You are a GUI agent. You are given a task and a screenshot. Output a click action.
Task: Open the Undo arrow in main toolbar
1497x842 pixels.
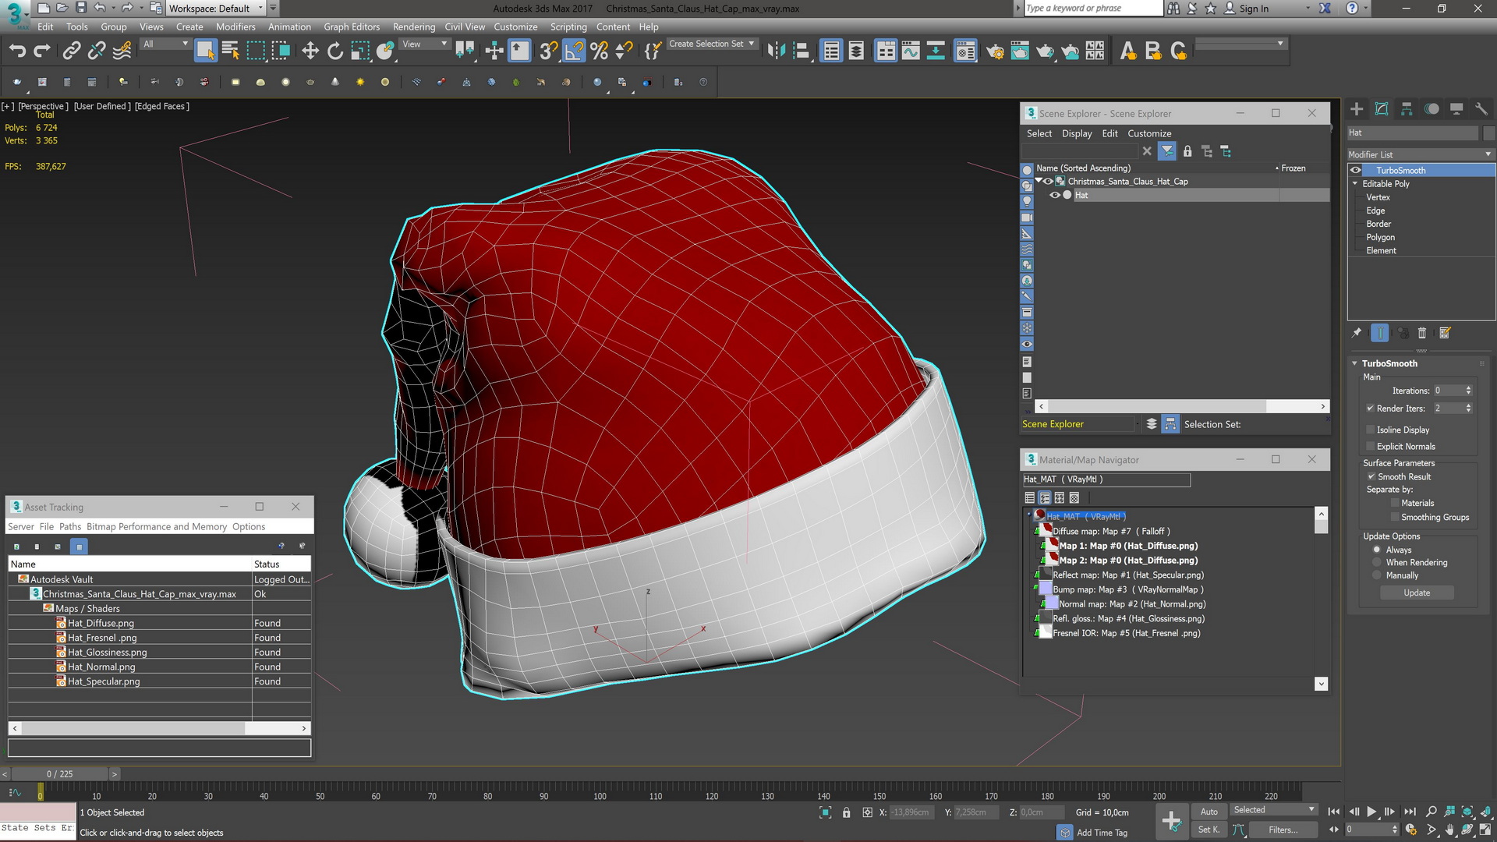[17, 51]
